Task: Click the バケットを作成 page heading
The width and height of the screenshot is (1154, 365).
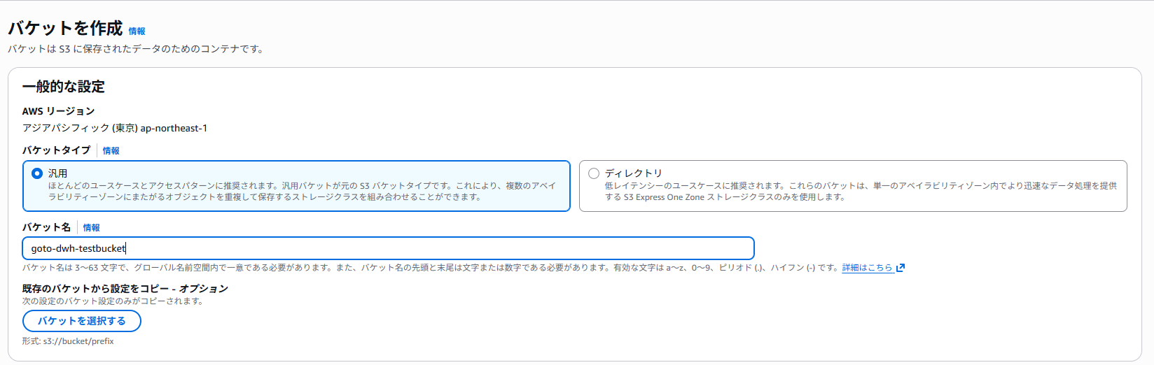Action: tap(65, 29)
